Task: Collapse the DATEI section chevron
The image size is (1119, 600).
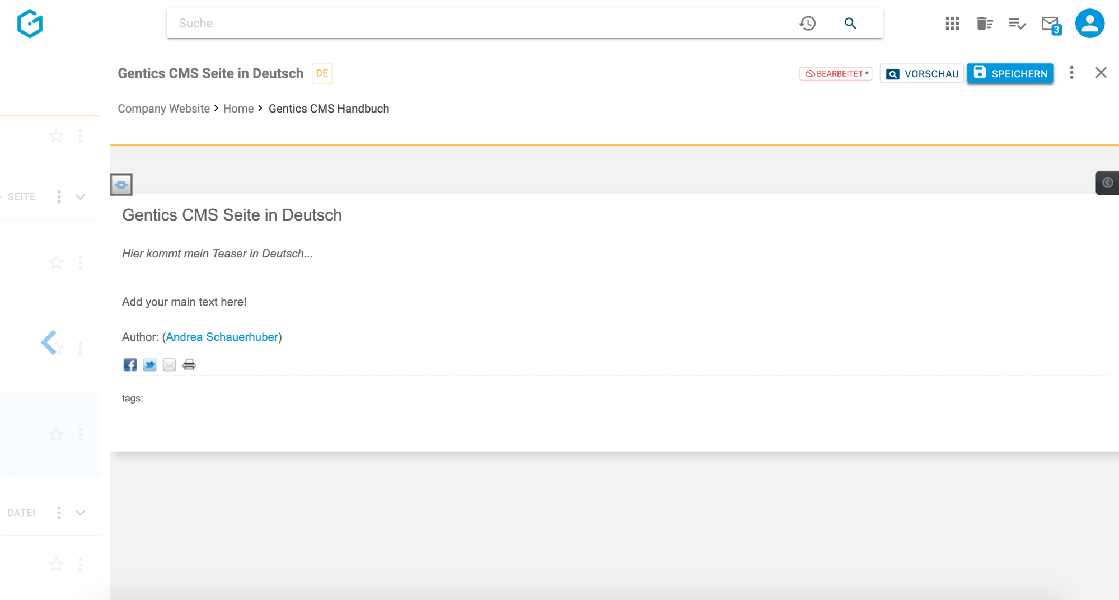Action: pos(81,513)
